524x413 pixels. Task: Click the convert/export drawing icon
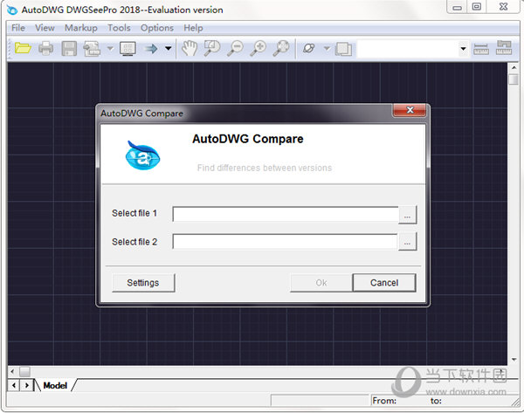tap(92, 48)
